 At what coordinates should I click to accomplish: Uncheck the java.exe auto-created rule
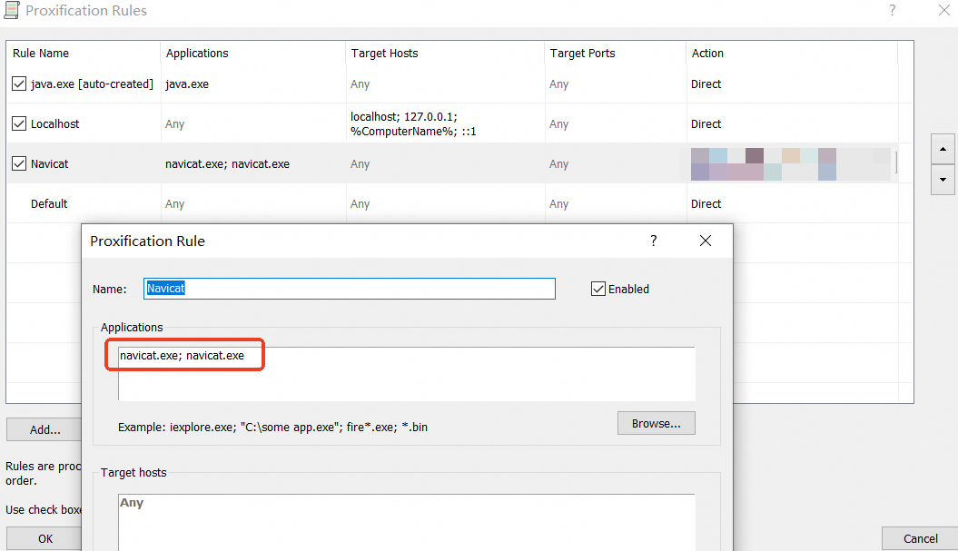(x=19, y=84)
